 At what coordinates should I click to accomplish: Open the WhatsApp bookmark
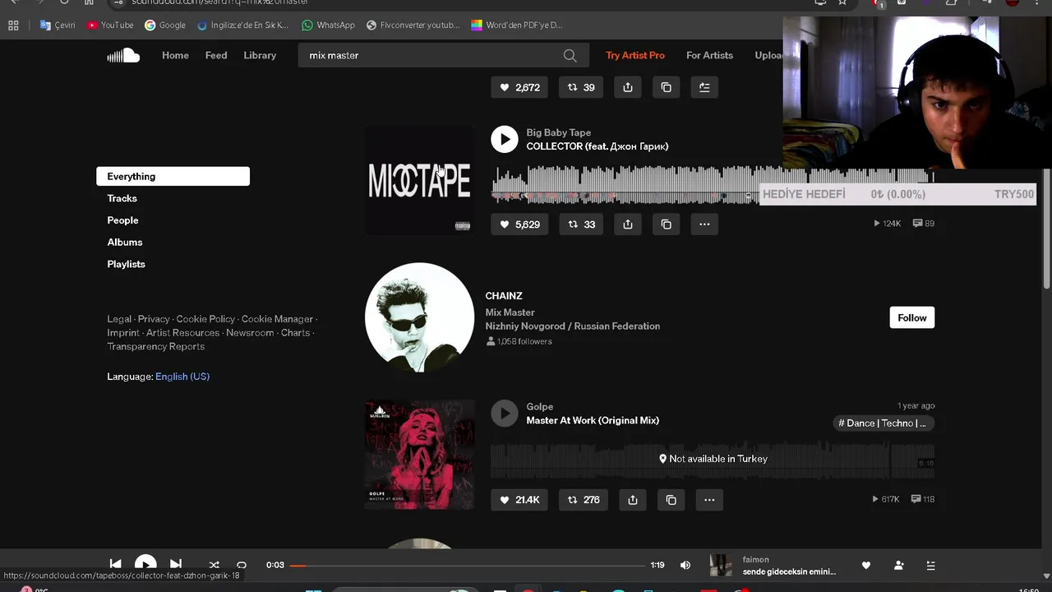coord(328,25)
